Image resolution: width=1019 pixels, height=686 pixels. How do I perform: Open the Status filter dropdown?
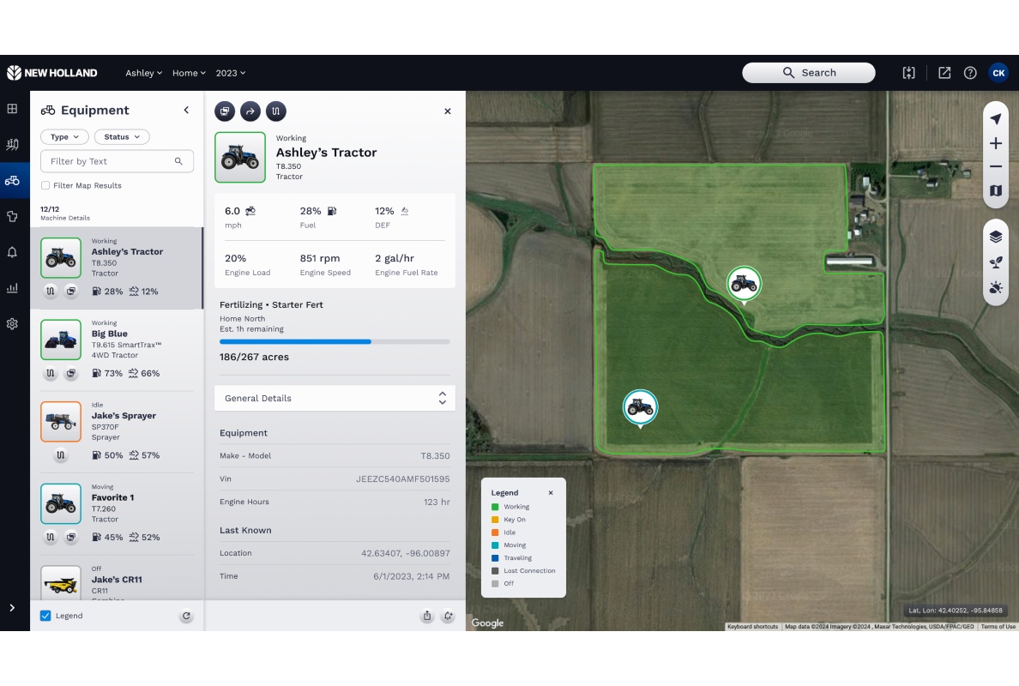click(x=122, y=137)
